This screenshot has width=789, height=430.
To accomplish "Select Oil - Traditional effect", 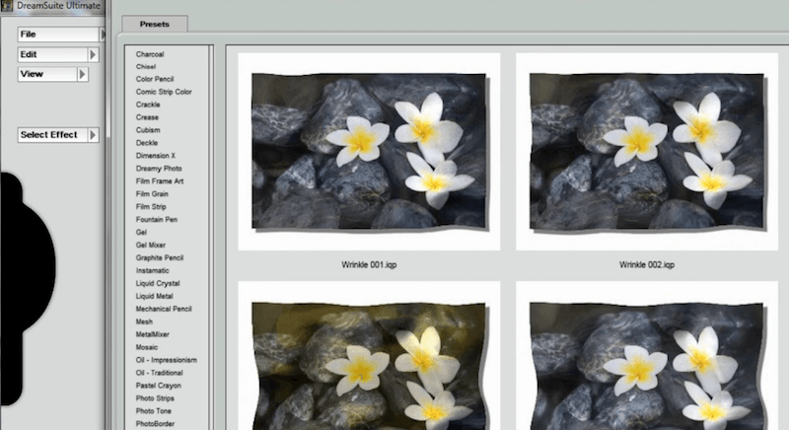I will tap(159, 373).
